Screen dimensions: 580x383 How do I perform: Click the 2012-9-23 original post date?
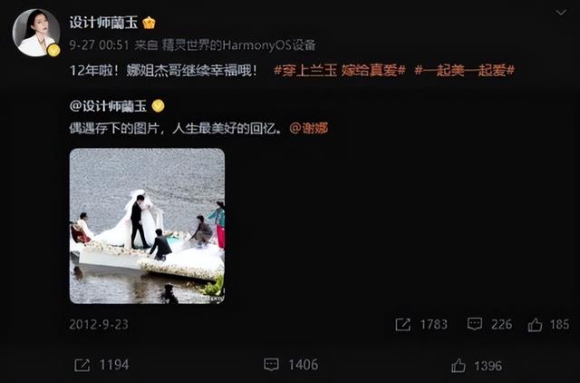(99, 325)
